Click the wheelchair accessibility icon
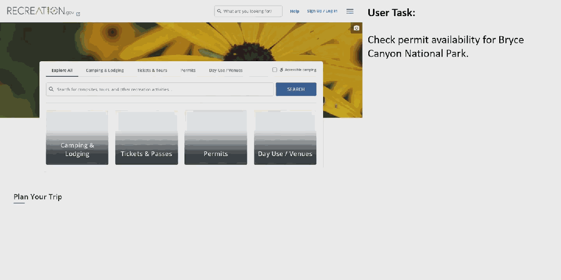 [281, 70]
